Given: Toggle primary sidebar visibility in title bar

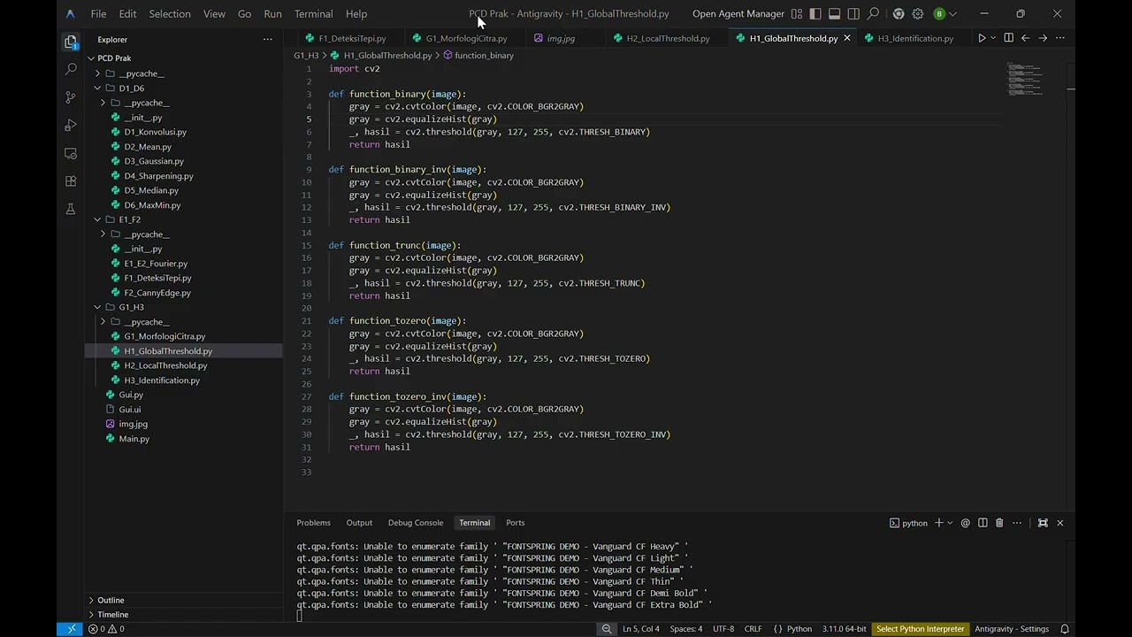Looking at the screenshot, I should [815, 14].
